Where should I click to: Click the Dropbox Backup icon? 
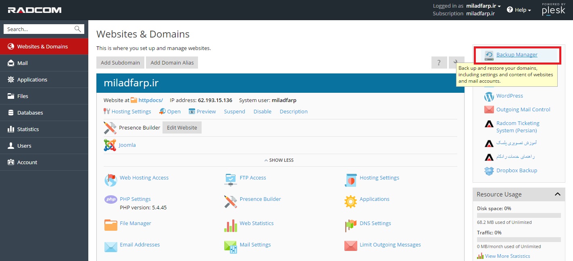click(x=489, y=171)
